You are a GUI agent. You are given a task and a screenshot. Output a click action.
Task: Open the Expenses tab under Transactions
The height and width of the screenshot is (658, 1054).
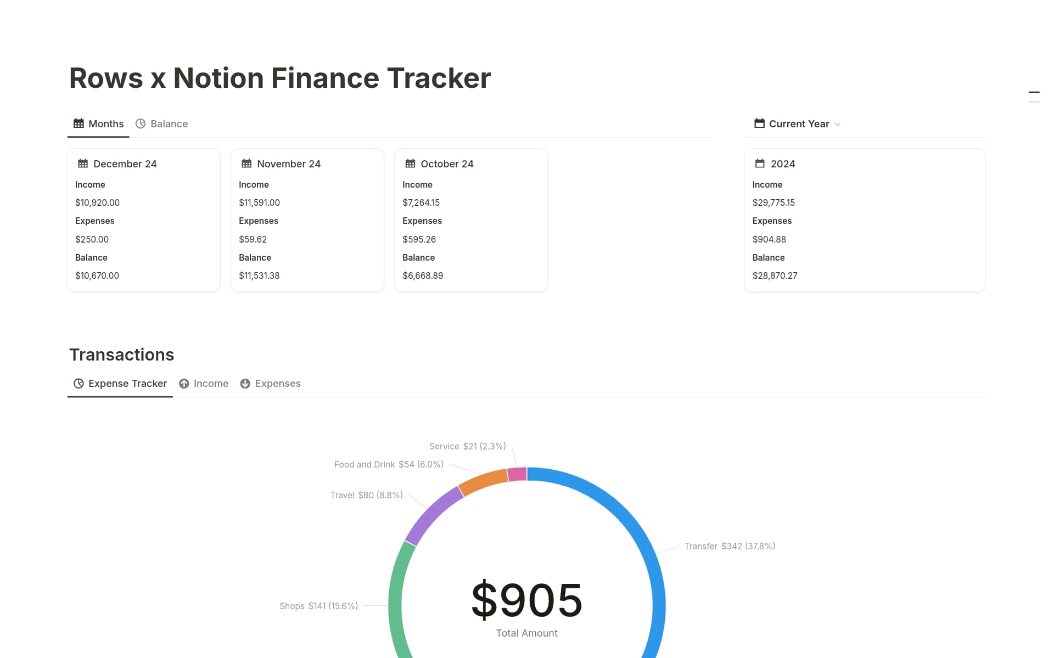pos(277,383)
